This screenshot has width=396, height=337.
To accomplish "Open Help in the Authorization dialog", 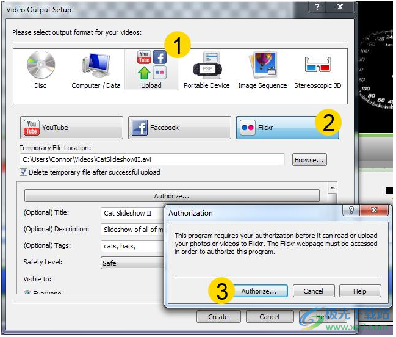I will (360, 292).
